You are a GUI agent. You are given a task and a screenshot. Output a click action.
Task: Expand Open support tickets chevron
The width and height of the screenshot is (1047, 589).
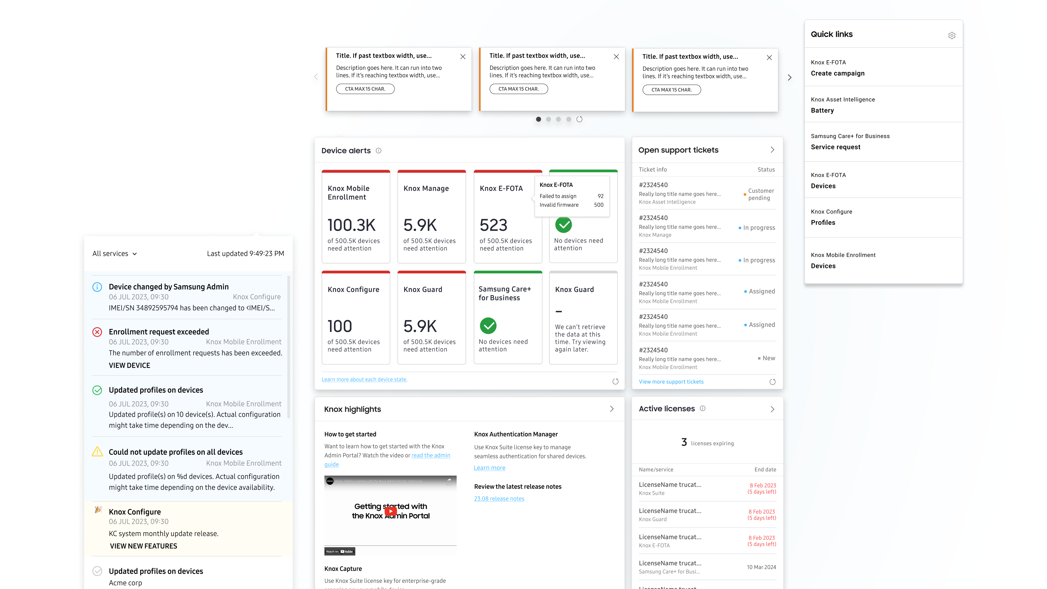pos(772,150)
